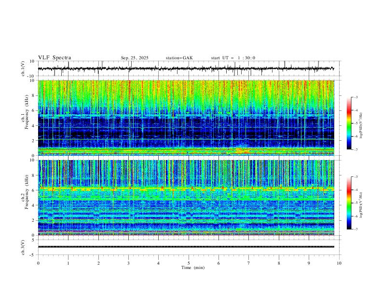Click the ch.2 spectrogram panel
The image size is (382, 295).
[x=186, y=198]
